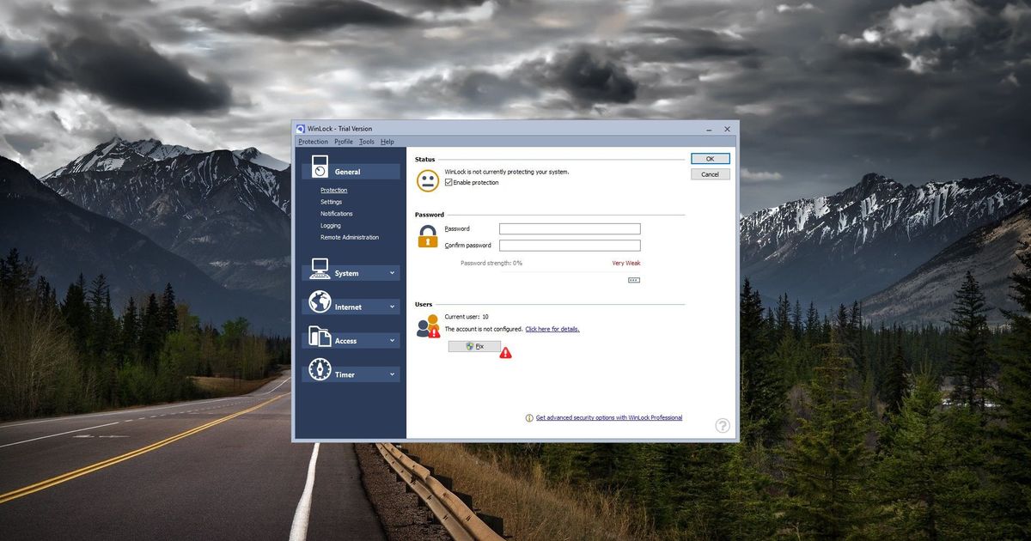Expand the System section chevron
1031x541 pixels.
pyautogui.click(x=393, y=273)
